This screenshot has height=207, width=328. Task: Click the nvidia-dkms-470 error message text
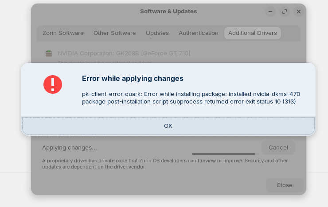tap(191, 98)
